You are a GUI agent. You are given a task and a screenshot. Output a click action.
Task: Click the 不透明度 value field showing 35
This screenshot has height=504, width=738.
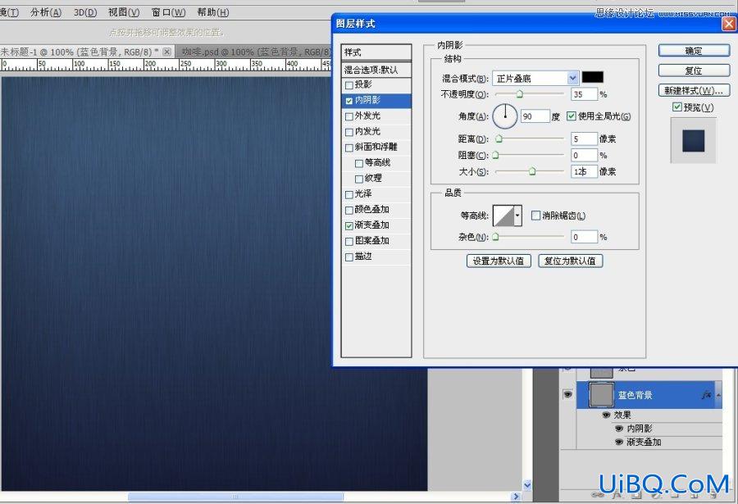point(584,94)
